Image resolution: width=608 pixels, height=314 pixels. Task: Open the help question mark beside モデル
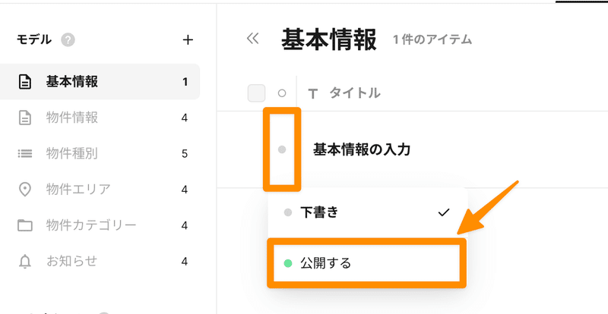68,40
